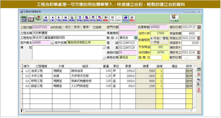Open the calculator icon in toolbar
221x118 pixels.
(24, 19)
